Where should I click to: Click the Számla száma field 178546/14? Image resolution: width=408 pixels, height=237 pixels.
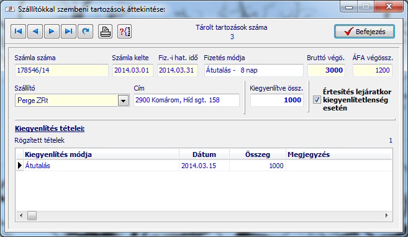coord(61,70)
